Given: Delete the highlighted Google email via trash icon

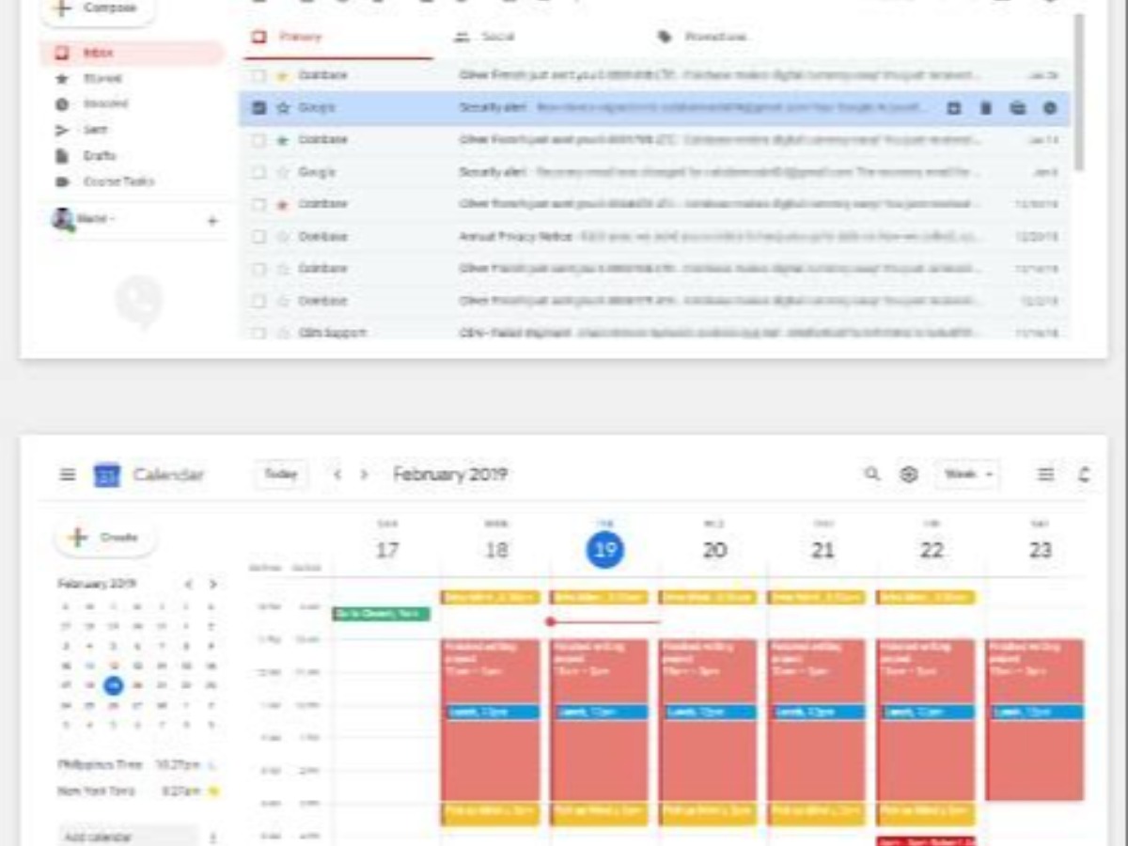Looking at the screenshot, I should 986,108.
